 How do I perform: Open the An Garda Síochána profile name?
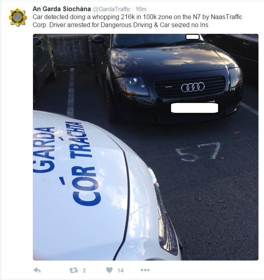pos(62,9)
